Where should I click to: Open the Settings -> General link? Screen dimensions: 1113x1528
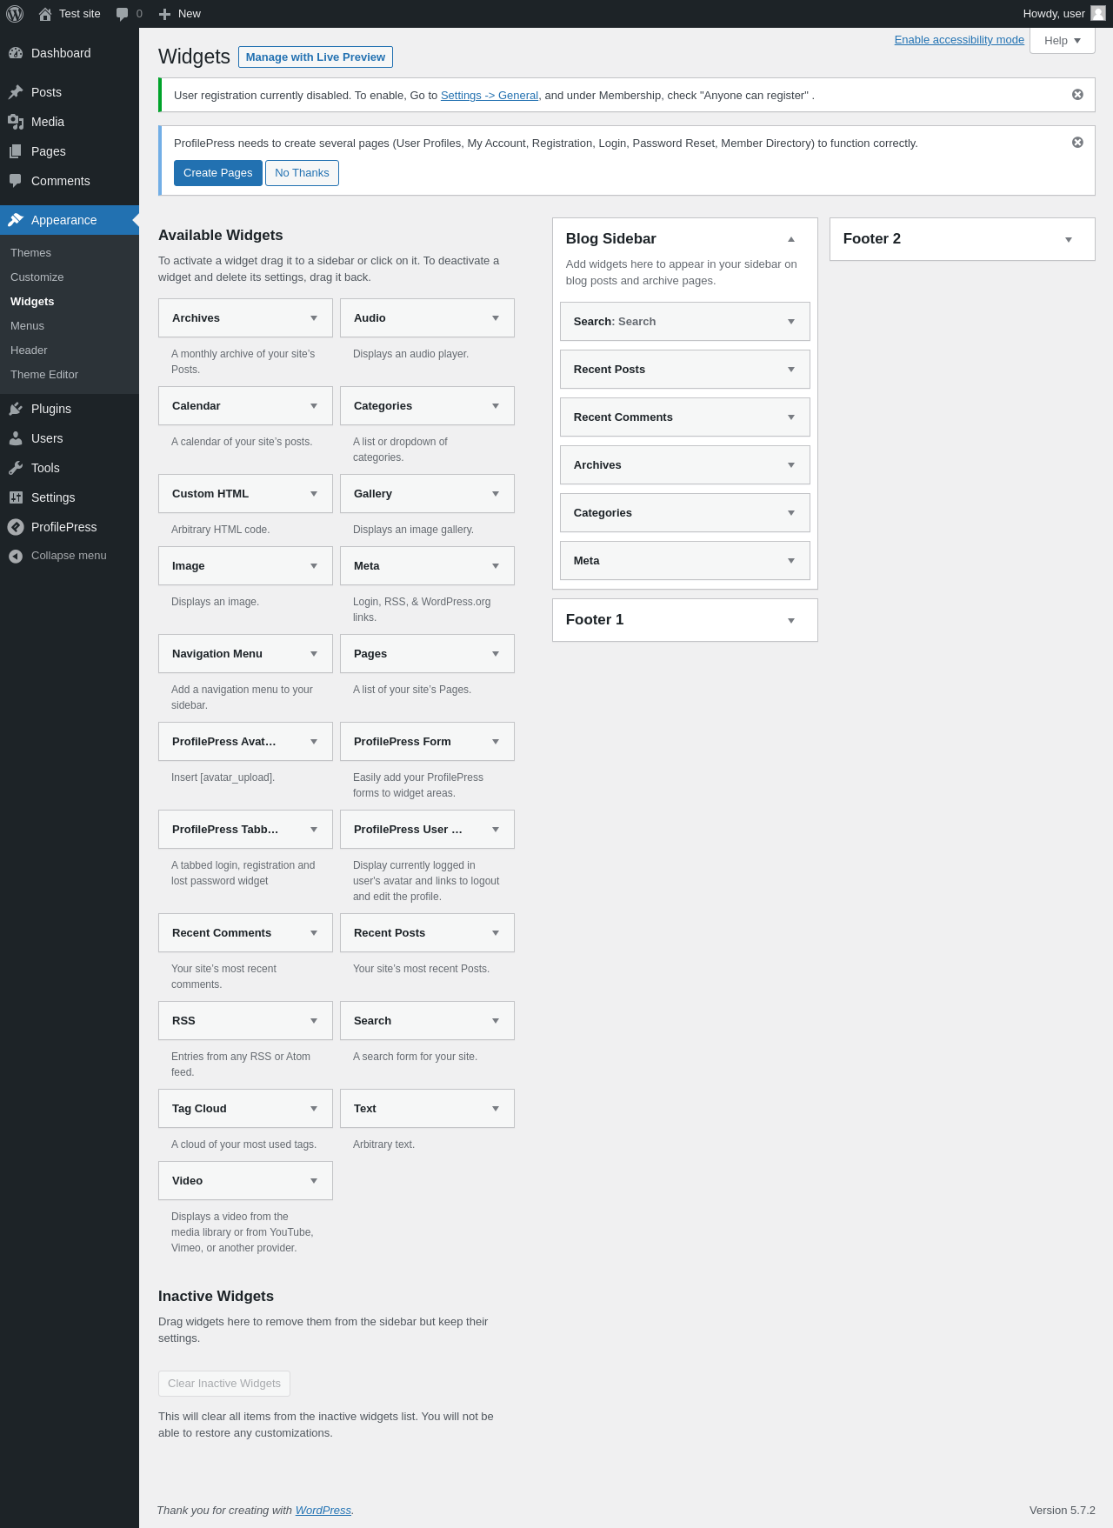(490, 96)
